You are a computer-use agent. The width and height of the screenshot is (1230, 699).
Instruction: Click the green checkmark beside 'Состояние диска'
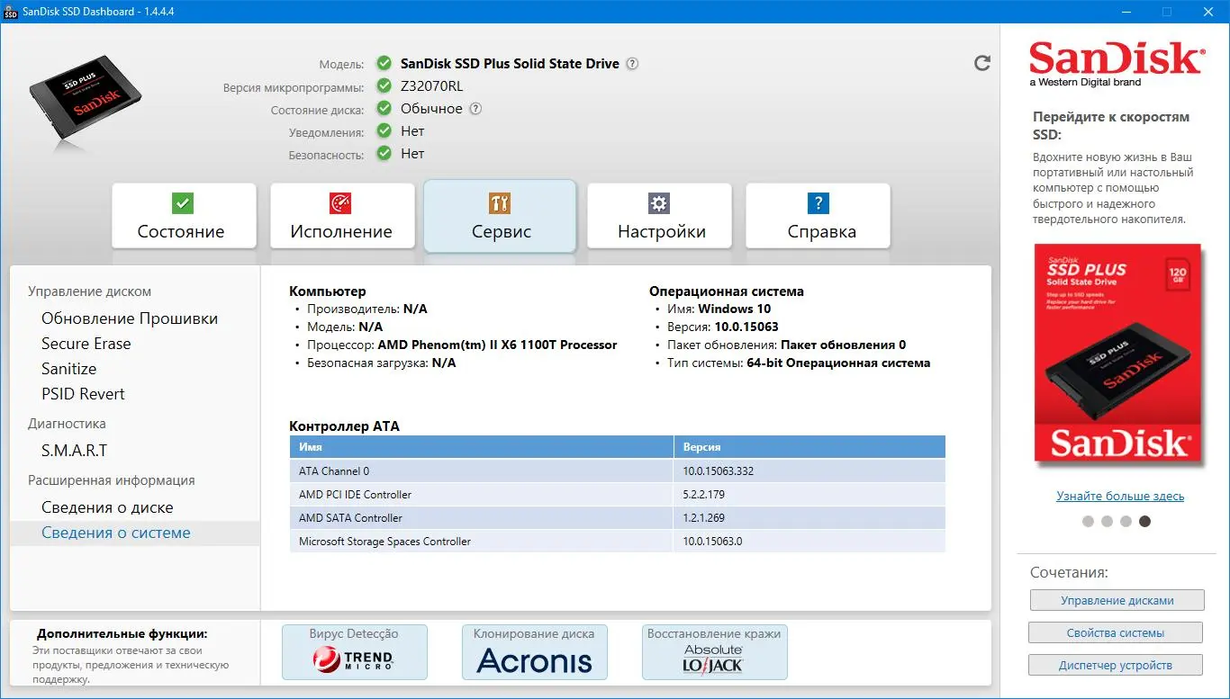[384, 109]
